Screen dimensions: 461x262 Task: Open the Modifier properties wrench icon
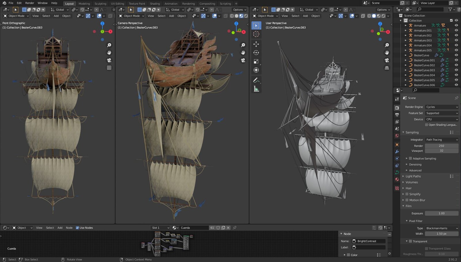pyautogui.click(x=397, y=152)
